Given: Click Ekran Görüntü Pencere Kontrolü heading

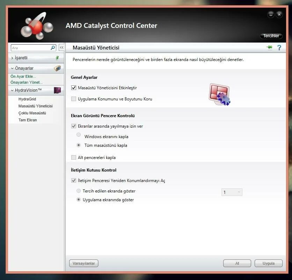Looking at the screenshot, I should [103, 116].
